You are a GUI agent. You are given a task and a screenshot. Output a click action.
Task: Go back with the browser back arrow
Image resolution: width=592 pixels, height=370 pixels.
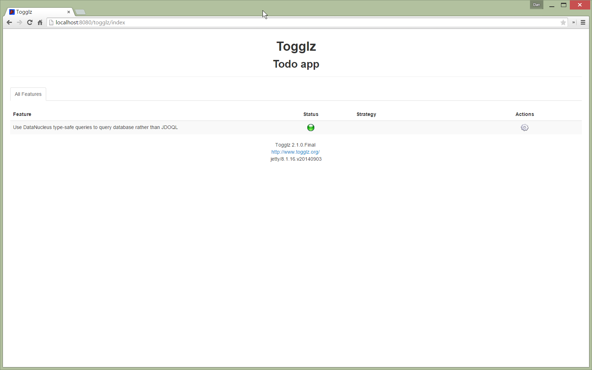(x=9, y=23)
